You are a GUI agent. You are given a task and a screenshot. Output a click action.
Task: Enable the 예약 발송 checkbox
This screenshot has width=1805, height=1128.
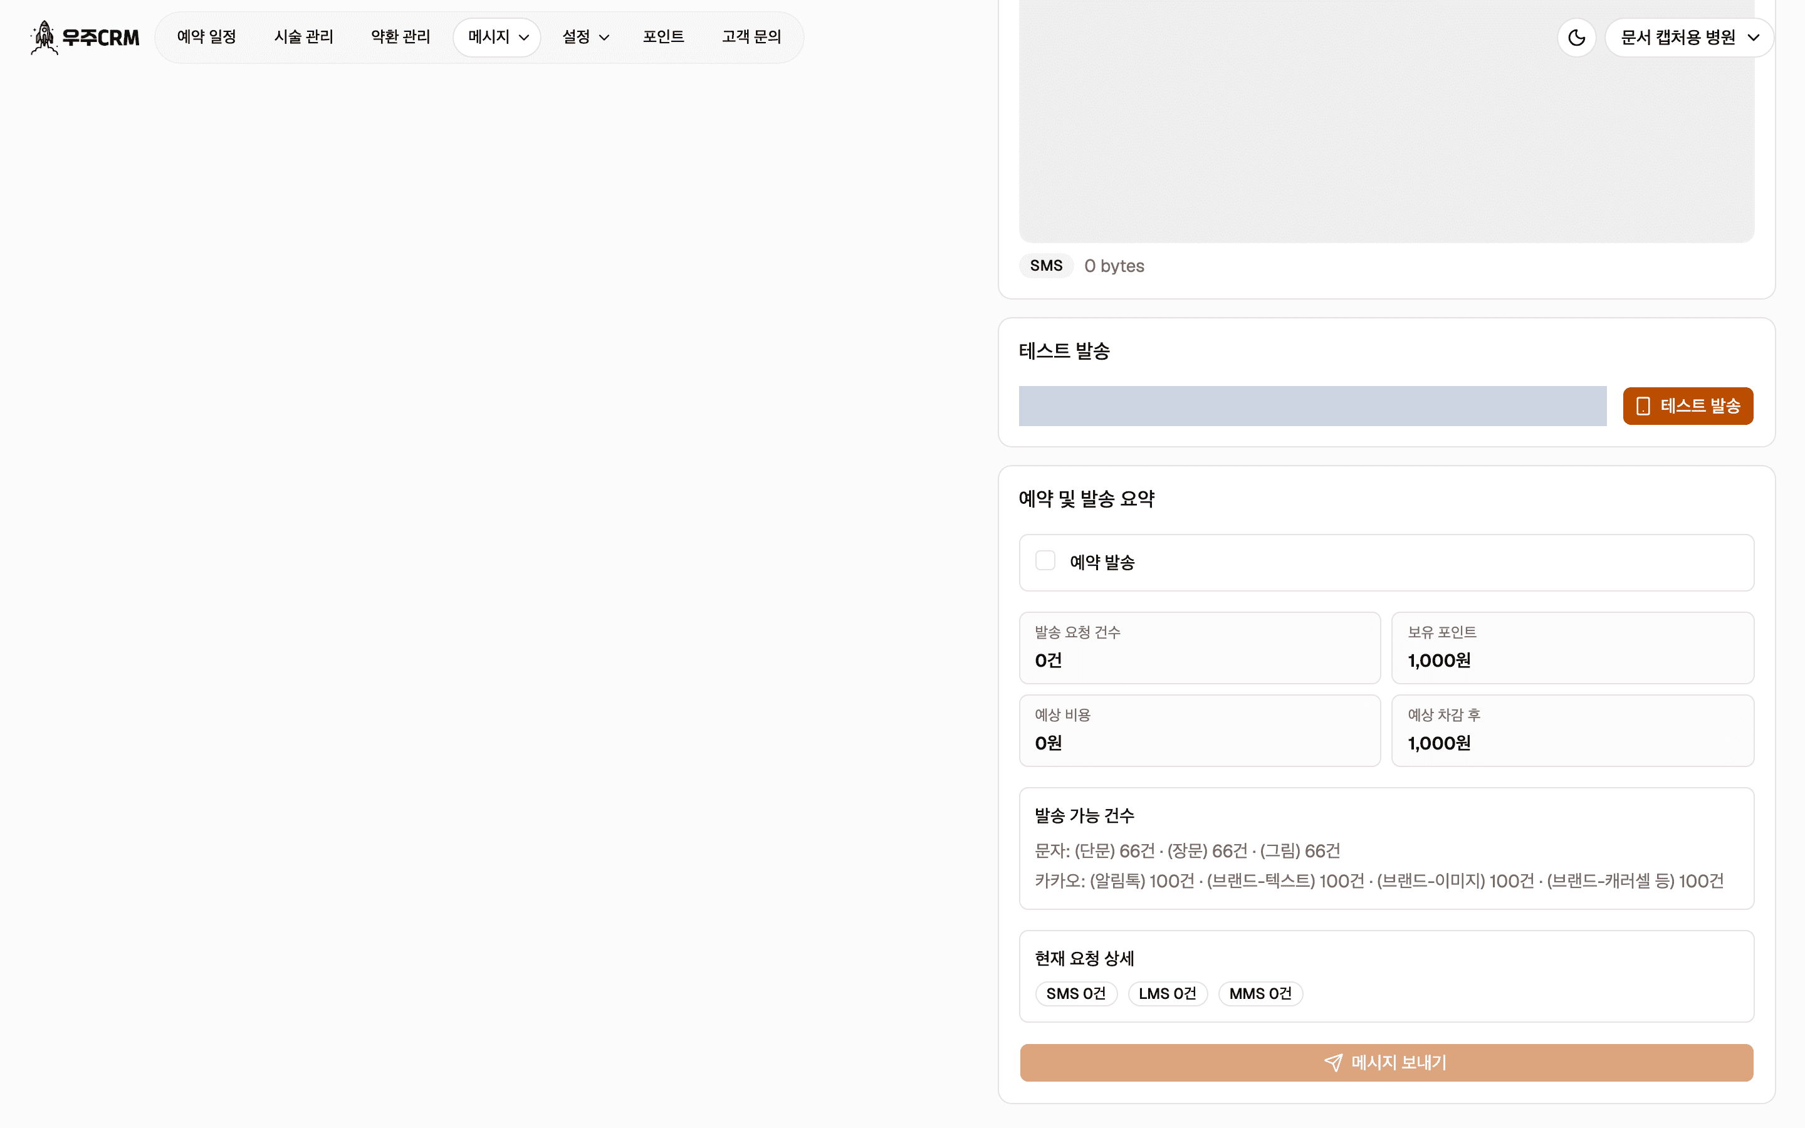pyautogui.click(x=1045, y=561)
